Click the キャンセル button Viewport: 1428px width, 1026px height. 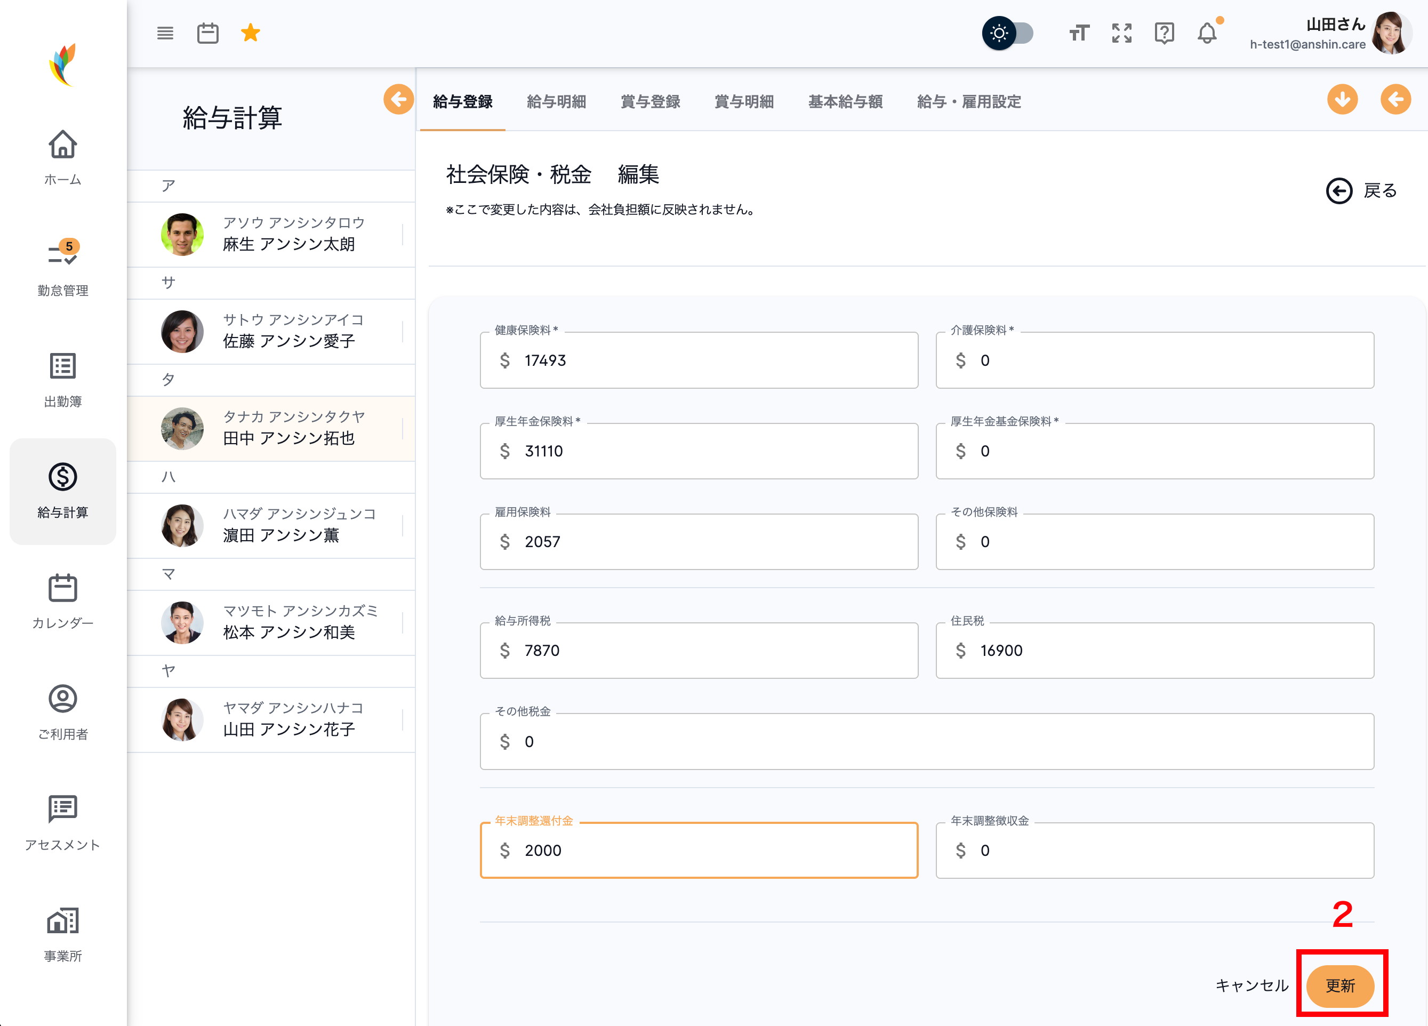click(x=1251, y=985)
